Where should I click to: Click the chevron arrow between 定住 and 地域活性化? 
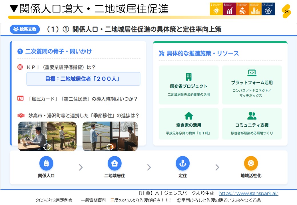click(217, 167)
